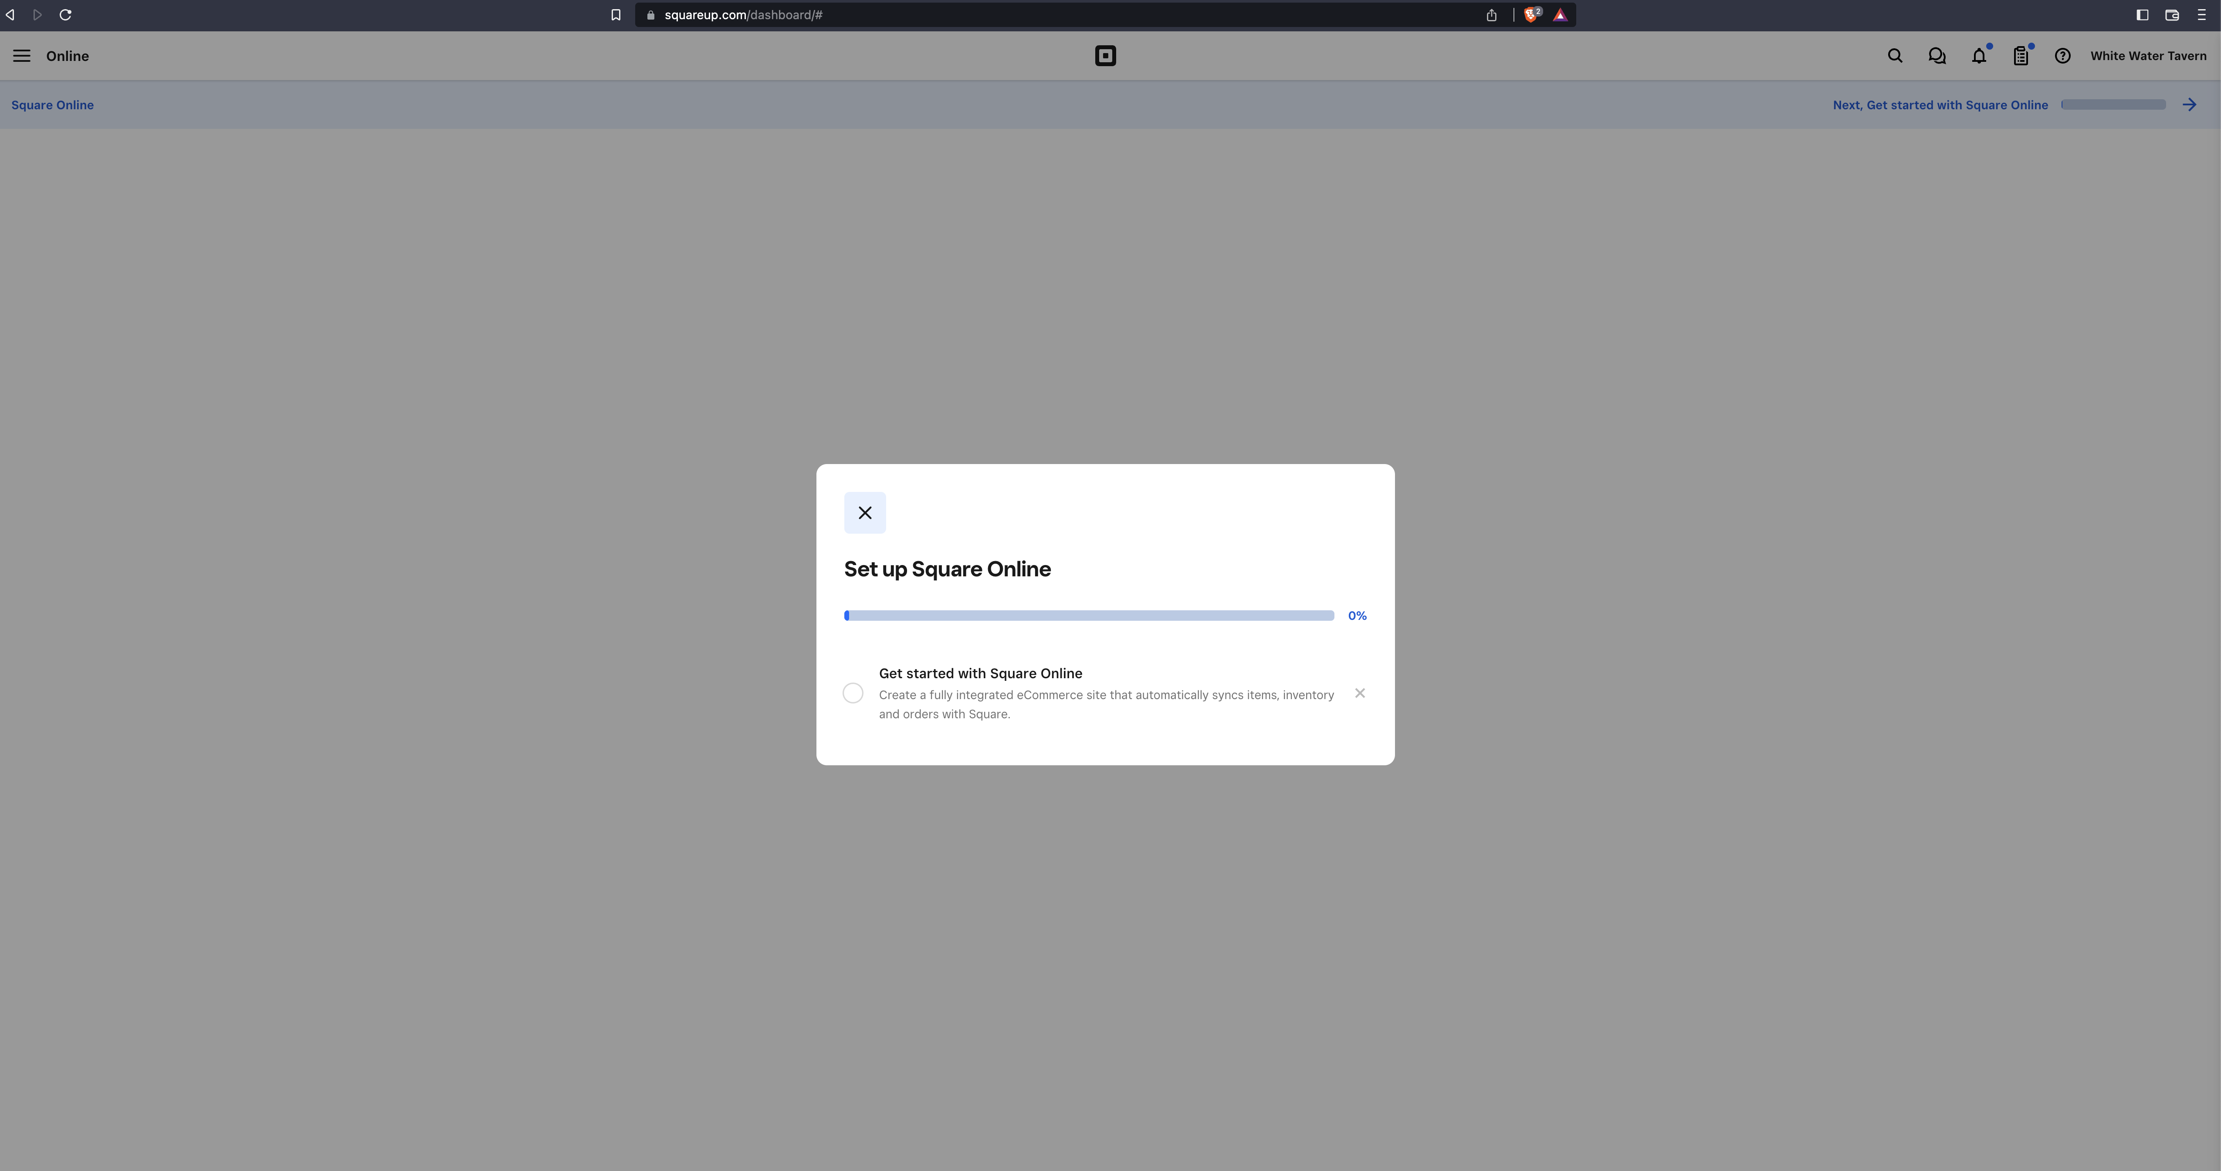Image resolution: width=2221 pixels, height=1171 pixels.
Task: Open Get started with Square Online step
Action: (1106, 693)
